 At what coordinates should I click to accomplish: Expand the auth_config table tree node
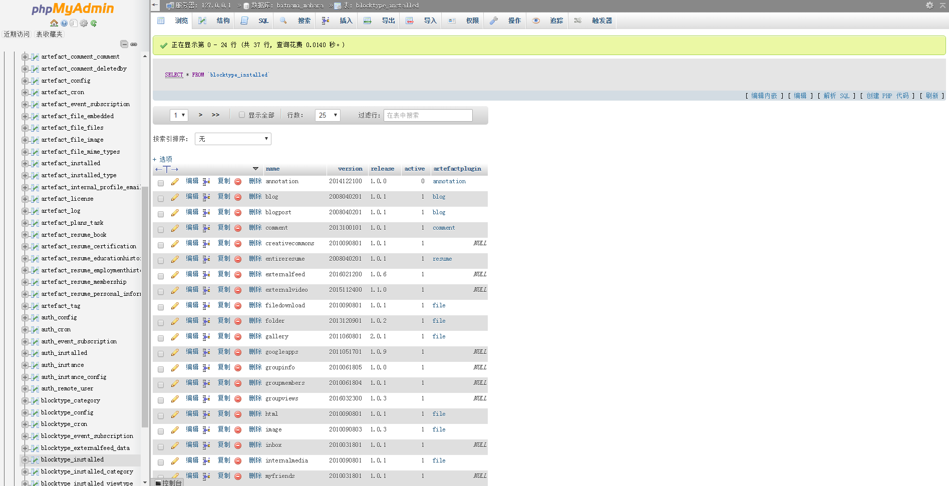pyautogui.click(x=25, y=317)
